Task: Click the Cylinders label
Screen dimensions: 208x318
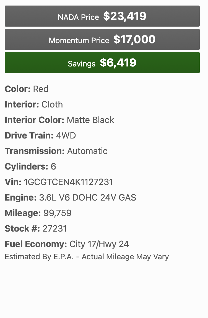Action: [27, 166]
